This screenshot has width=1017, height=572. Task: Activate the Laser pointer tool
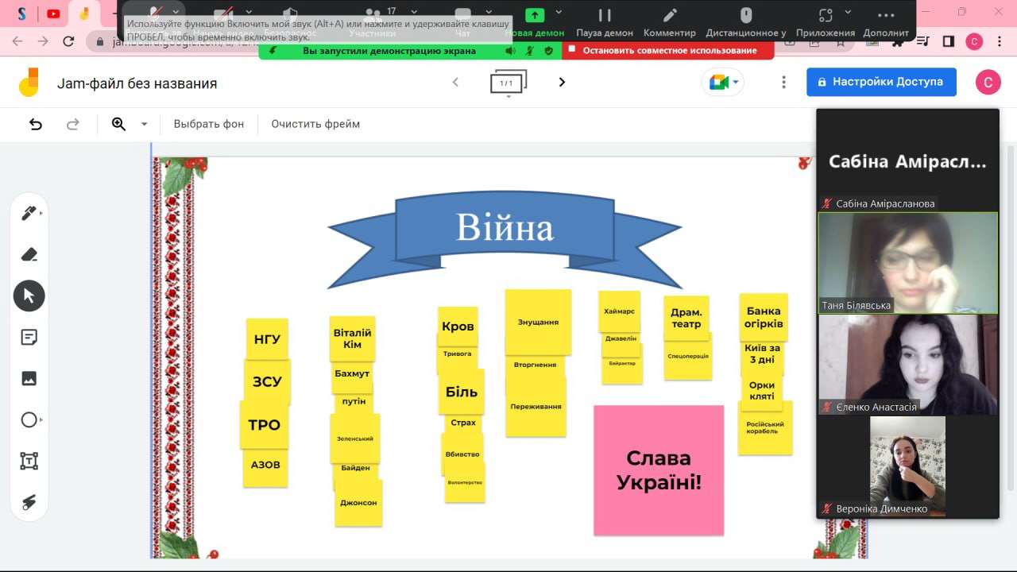pos(29,502)
